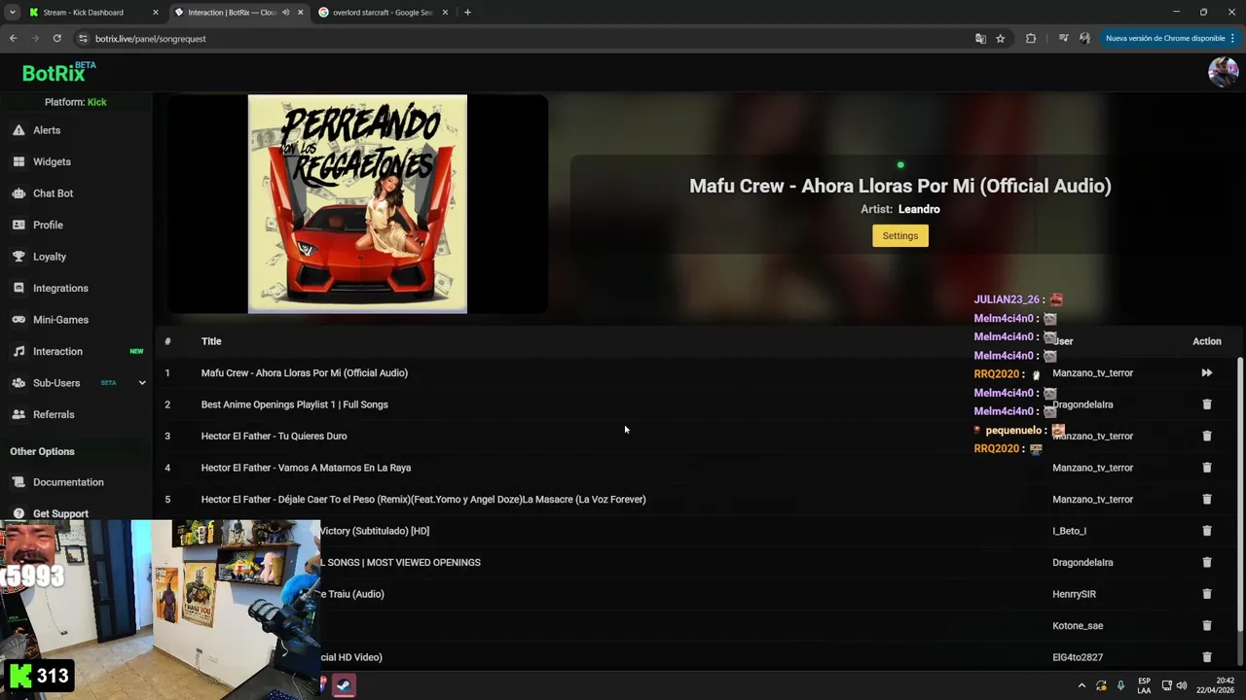The width and height of the screenshot is (1246, 700).
Task: Bookmark this page with star icon
Action: click(1000, 39)
